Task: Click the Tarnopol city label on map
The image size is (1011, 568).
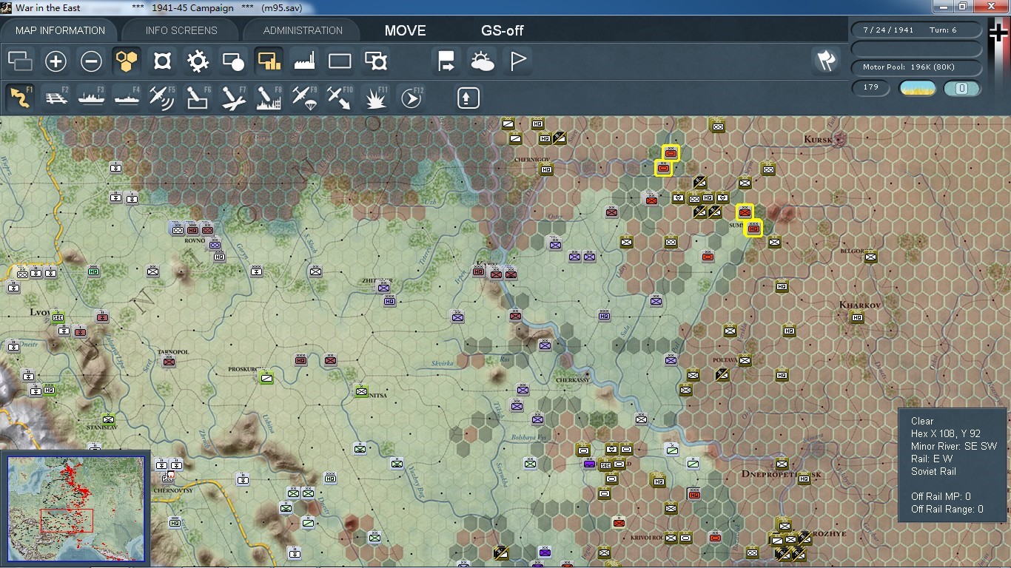Action: 173,352
